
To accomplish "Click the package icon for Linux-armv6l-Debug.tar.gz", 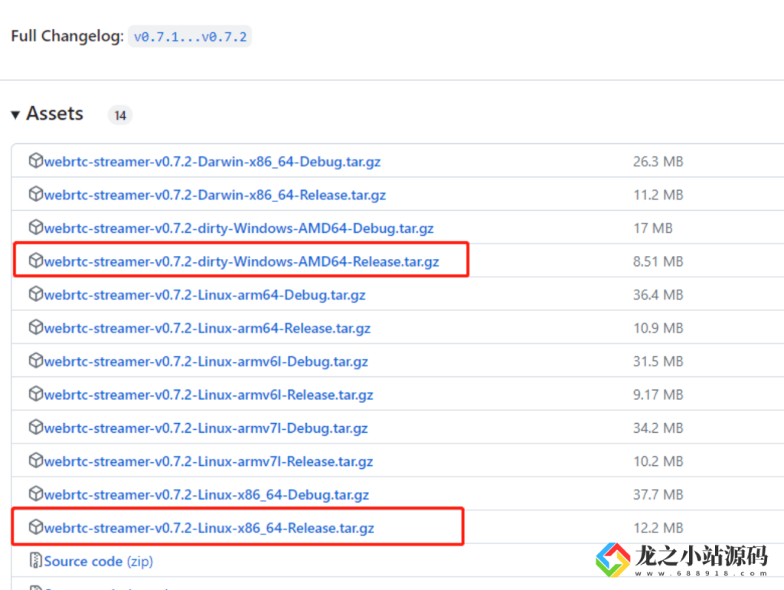I will point(35,360).
